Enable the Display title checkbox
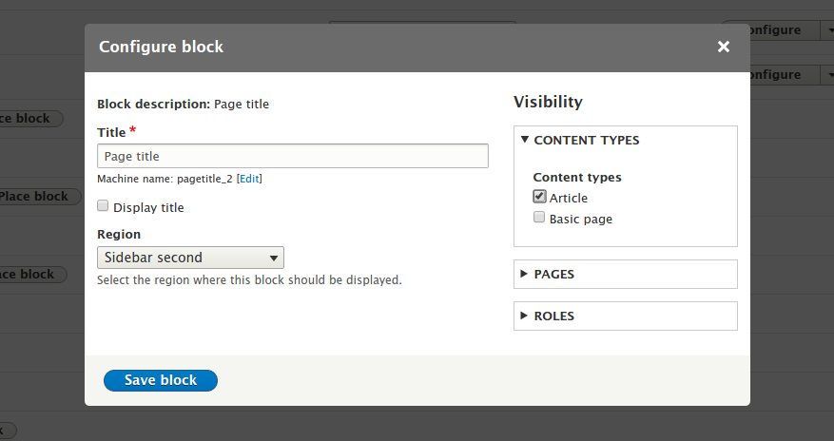Viewport: 834px width, 441px height. 103,206
